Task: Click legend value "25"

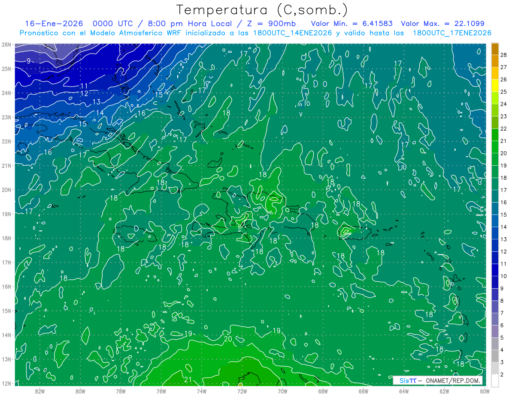Action: (504, 92)
